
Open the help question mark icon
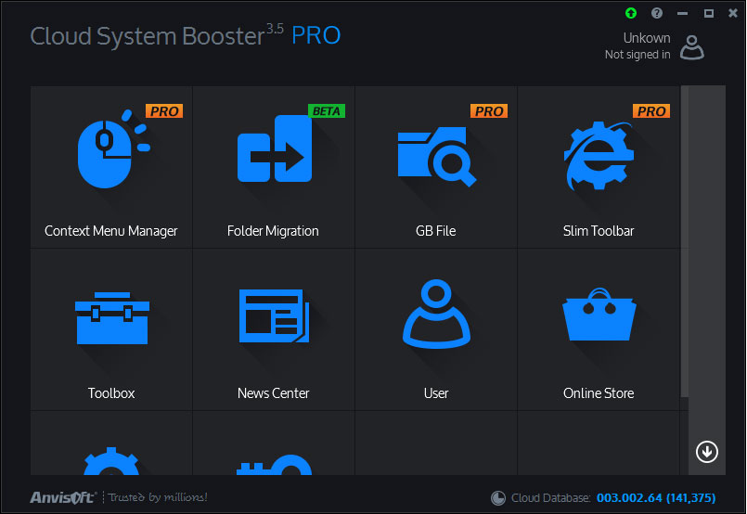[x=657, y=13]
